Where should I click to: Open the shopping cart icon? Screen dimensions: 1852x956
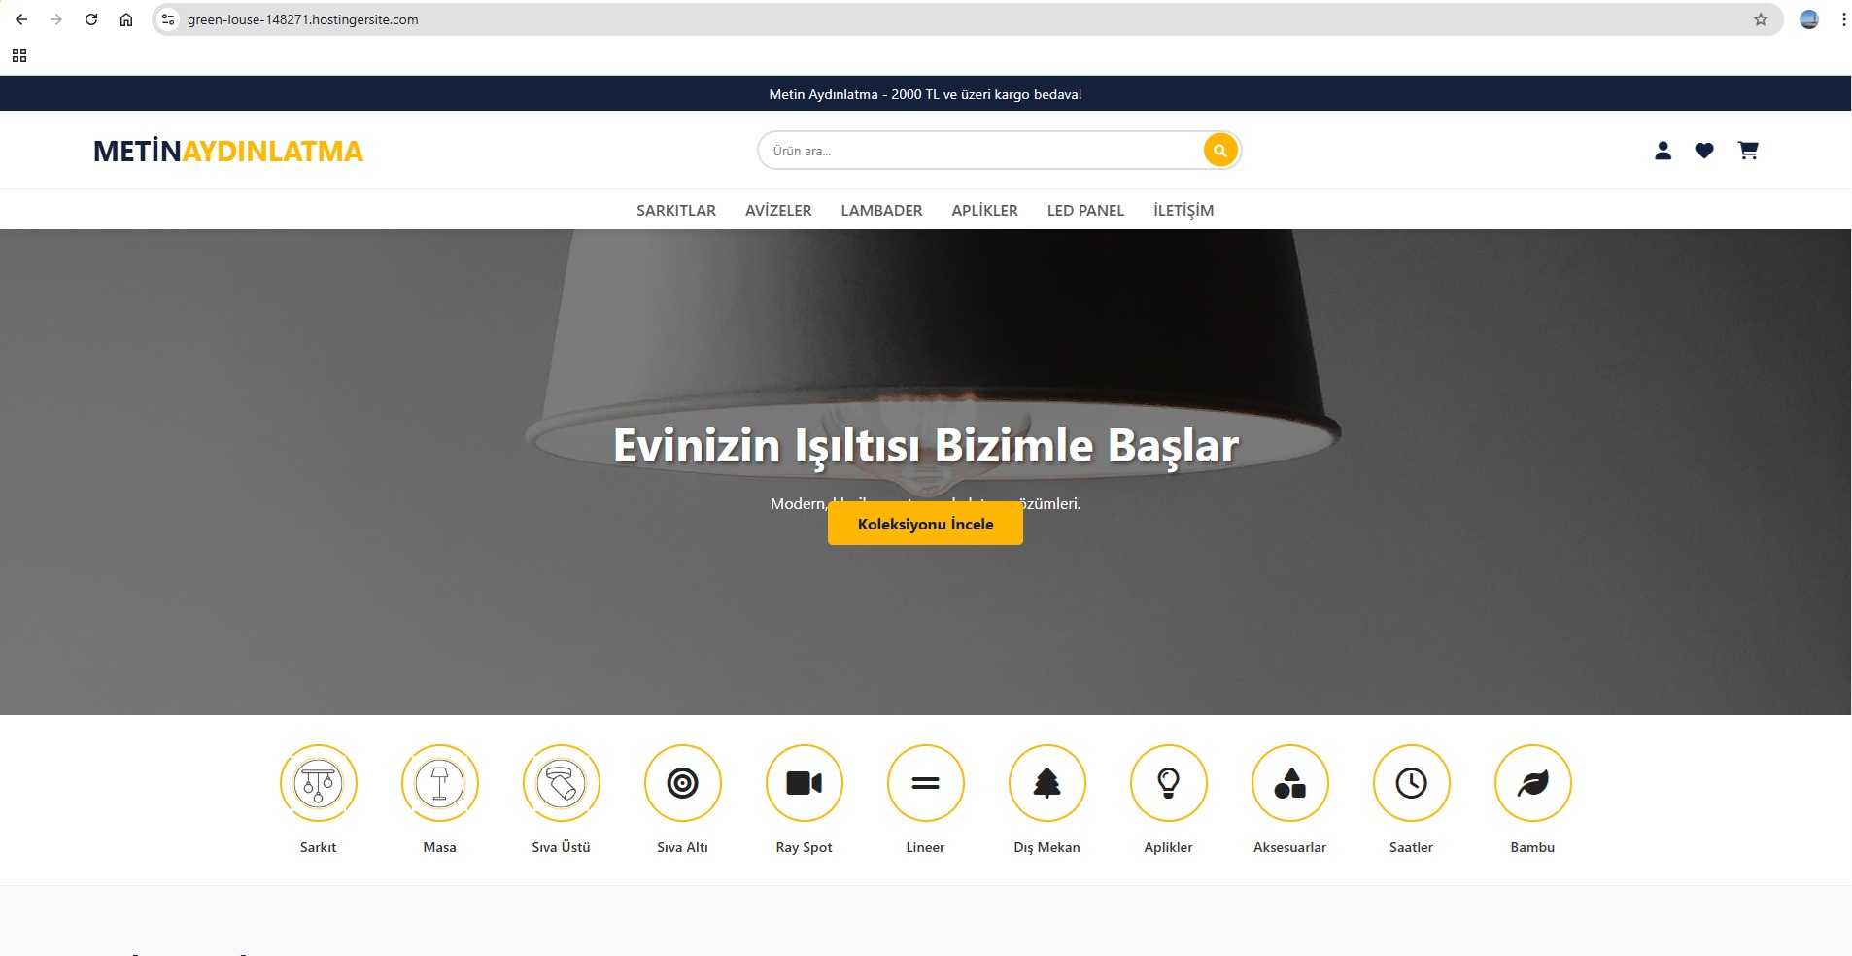[x=1748, y=151]
